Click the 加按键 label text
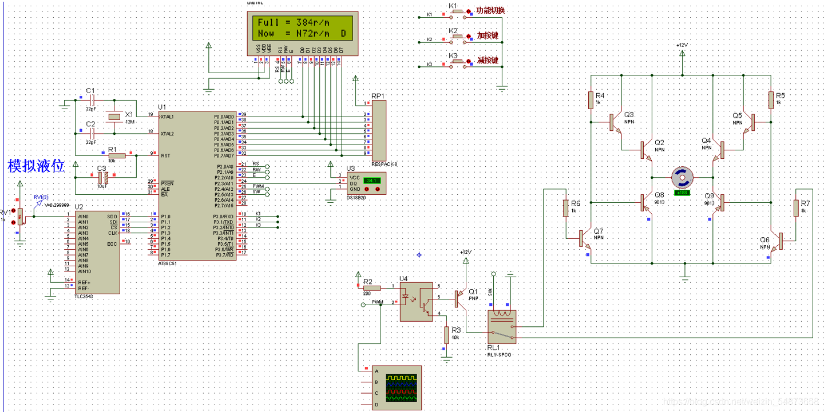 click(488, 35)
